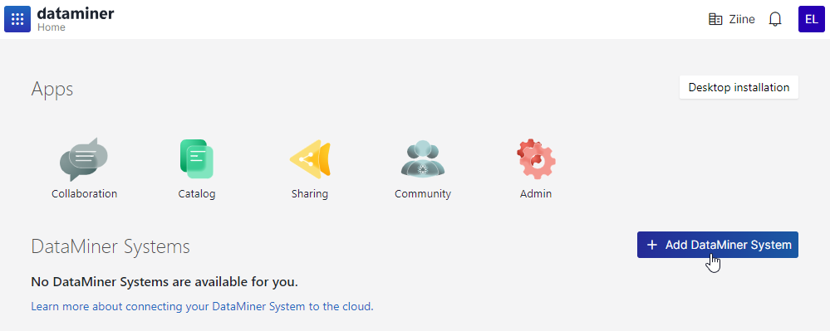Open the Catalog app icon

pyautogui.click(x=196, y=158)
